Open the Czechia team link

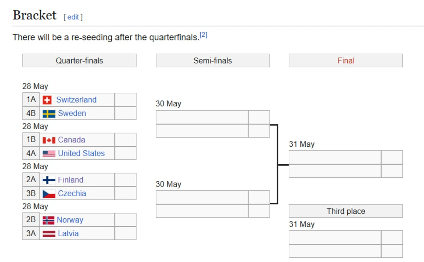(x=72, y=193)
